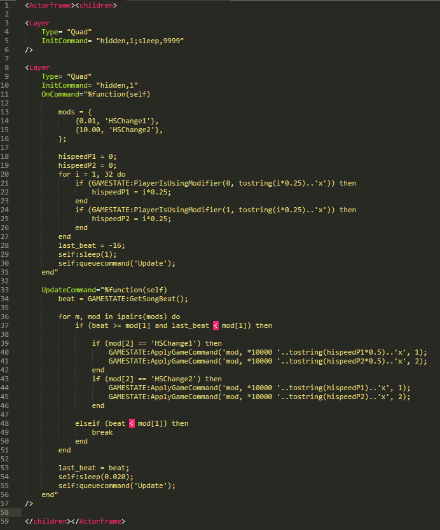This screenshot has width=440, height=530.
Task: Place cursor on "hidden,1;sleep,9999" string
Action: [x=140, y=41]
